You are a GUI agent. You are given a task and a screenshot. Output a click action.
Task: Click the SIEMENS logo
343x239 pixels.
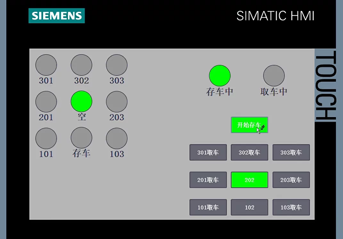tap(56, 16)
